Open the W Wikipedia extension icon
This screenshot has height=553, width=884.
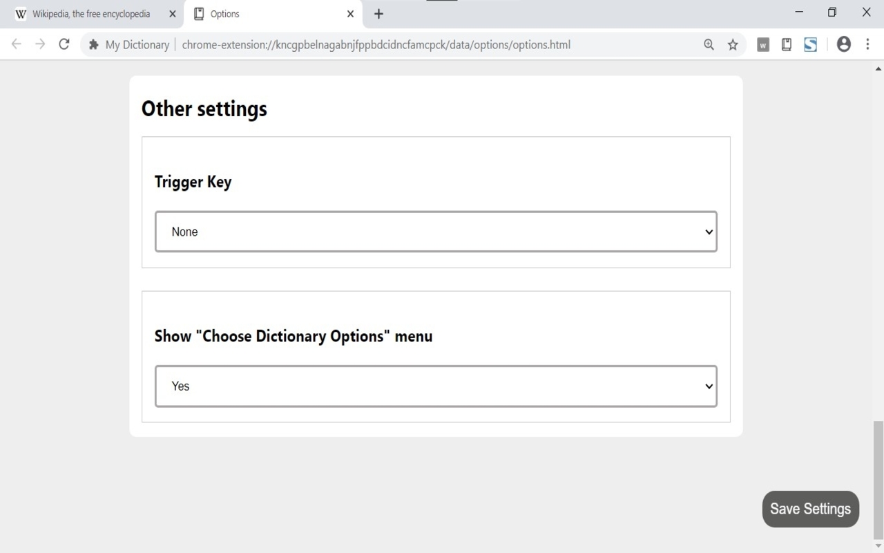coord(763,45)
